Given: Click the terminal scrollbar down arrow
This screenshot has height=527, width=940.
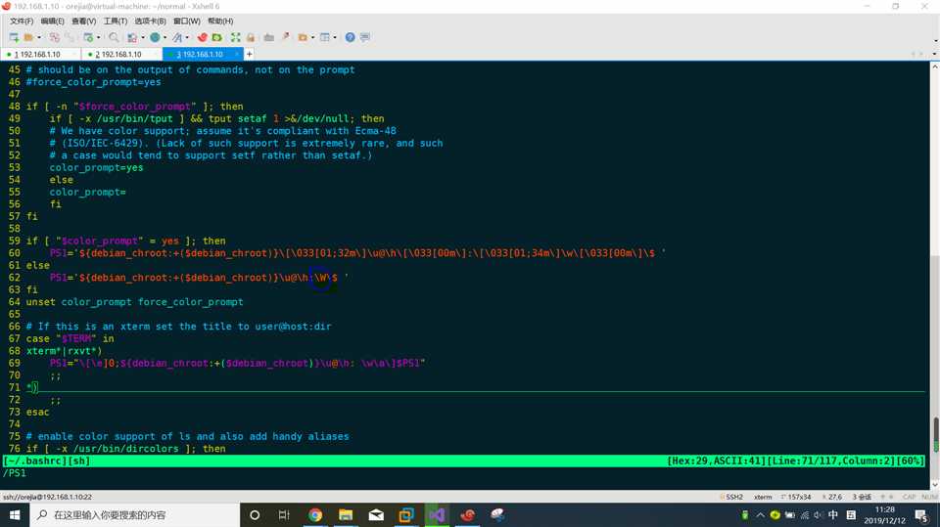Looking at the screenshot, I should coord(934,485).
